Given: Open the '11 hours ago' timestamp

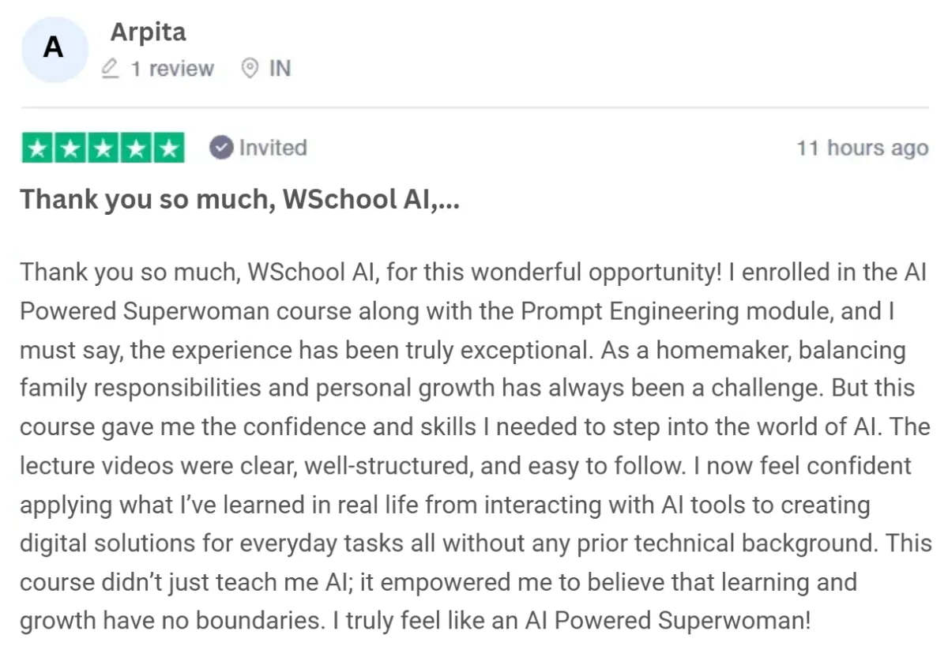Looking at the screenshot, I should coord(862,148).
